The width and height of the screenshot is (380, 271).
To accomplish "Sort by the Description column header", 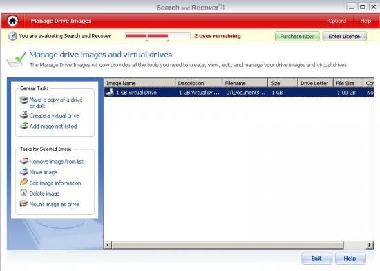I will pyautogui.click(x=198, y=83).
